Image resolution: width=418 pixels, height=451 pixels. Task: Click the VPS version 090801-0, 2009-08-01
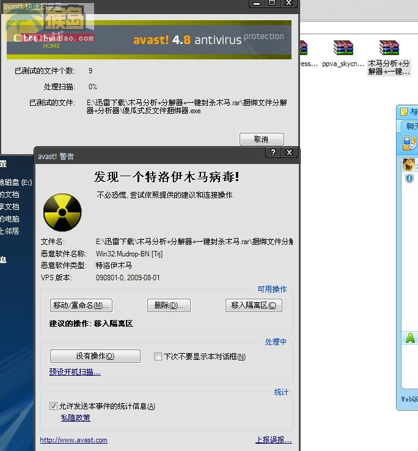pos(128,278)
